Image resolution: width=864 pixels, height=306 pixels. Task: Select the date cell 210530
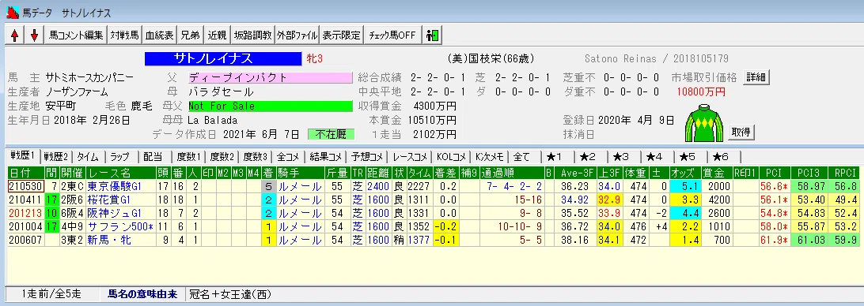(x=25, y=185)
